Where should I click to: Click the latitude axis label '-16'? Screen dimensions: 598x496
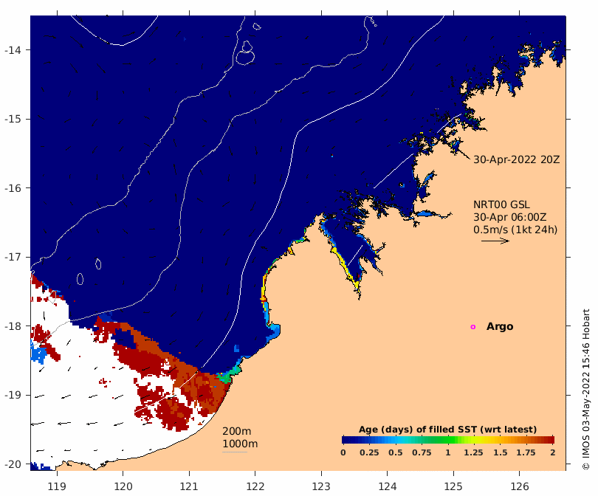[13, 188]
